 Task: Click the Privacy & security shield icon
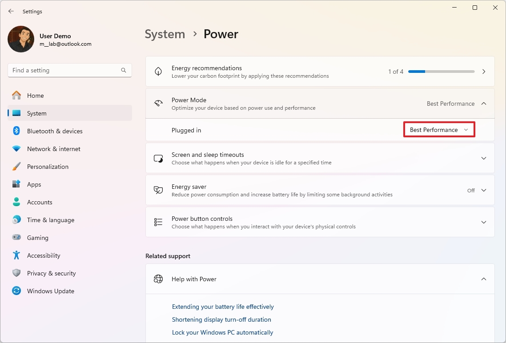tap(16, 273)
